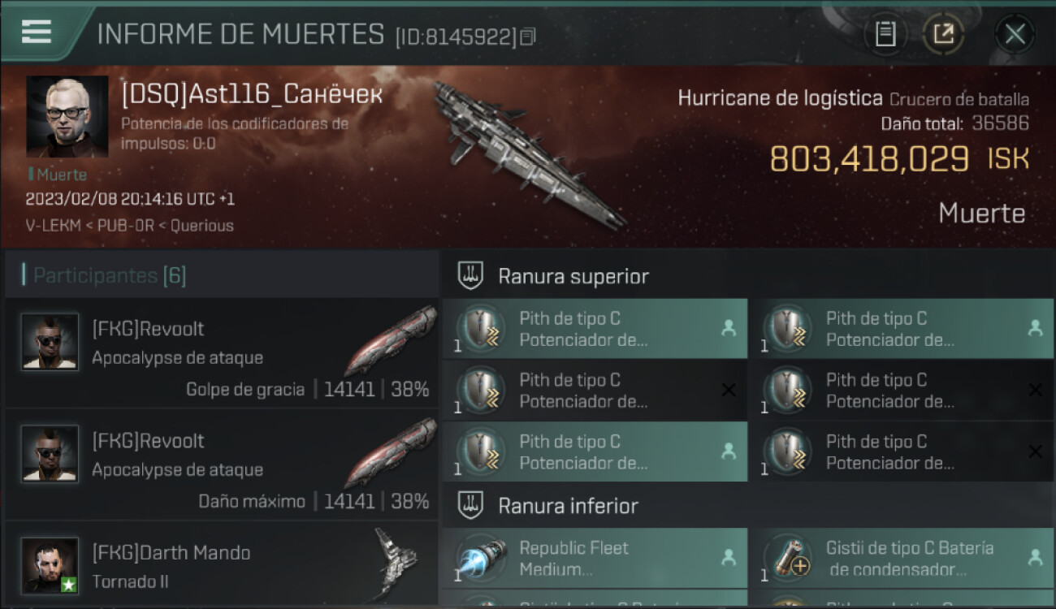Open Darth Mando's pilot portrait
Screen dimensions: 1056x609
[50, 565]
